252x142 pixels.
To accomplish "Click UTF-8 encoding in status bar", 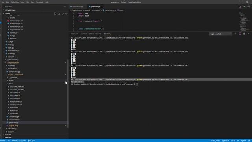I will 233,140.
